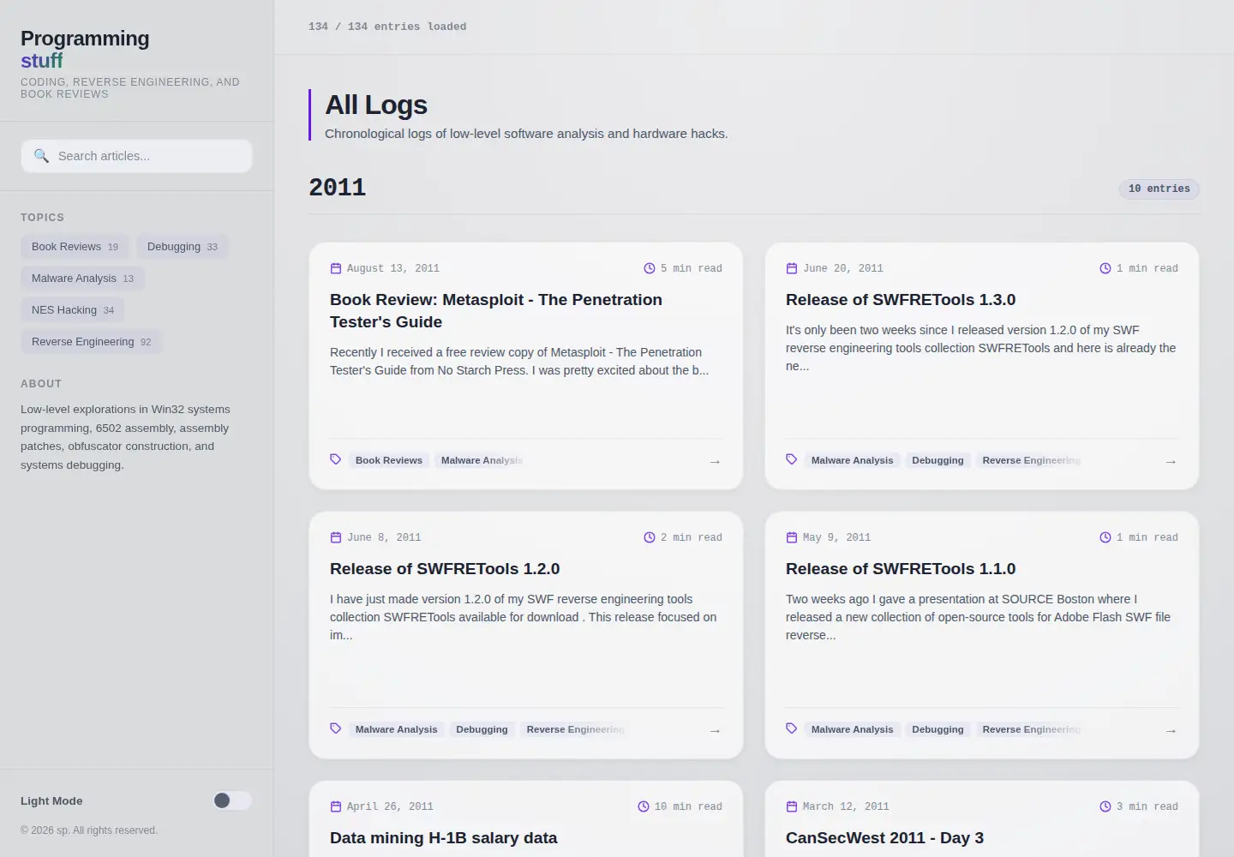Click tag icon on Metasploit book review card
1234x857 pixels.
[336, 459]
